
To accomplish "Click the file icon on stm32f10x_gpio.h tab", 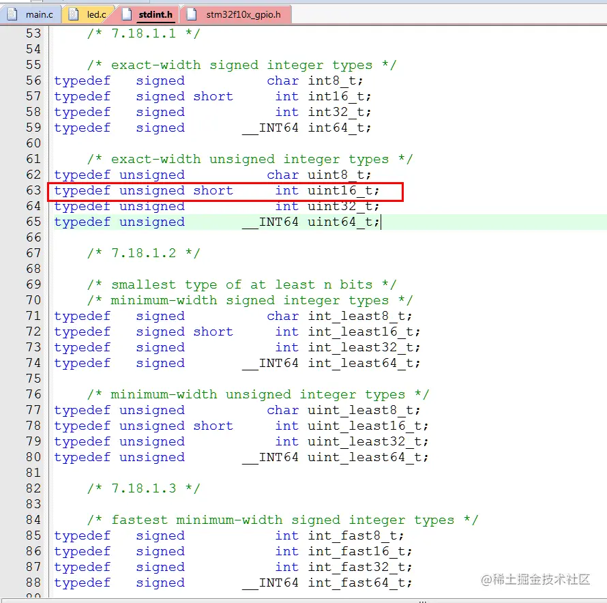I will 192,14.
